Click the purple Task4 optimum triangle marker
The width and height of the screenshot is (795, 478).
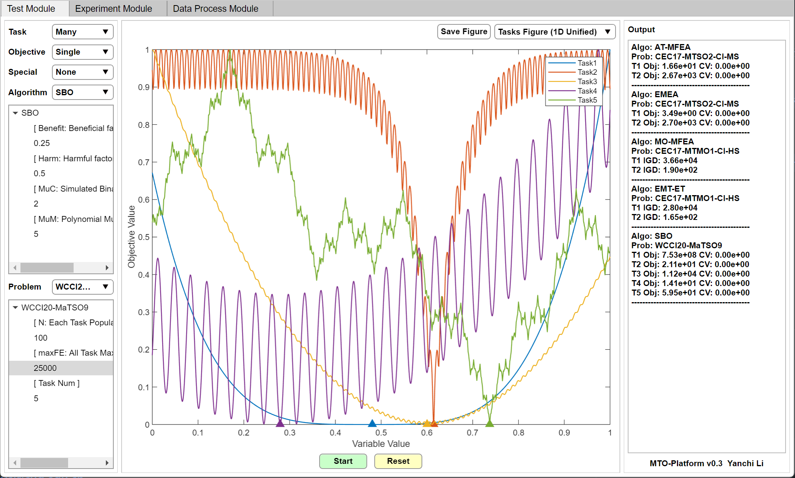tap(280, 423)
